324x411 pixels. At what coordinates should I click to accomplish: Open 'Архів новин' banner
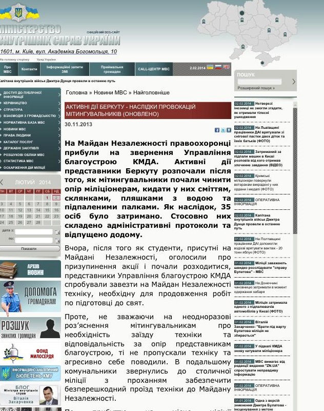pos(30,269)
